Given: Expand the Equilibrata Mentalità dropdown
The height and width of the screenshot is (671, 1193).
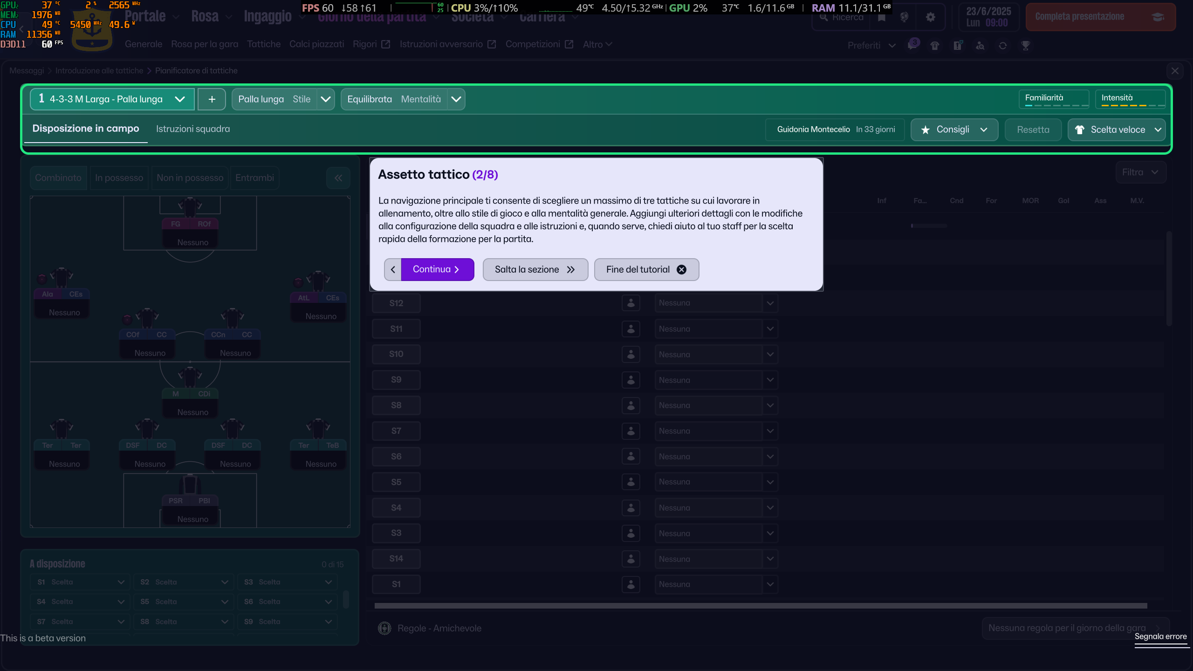Looking at the screenshot, I should [x=456, y=99].
